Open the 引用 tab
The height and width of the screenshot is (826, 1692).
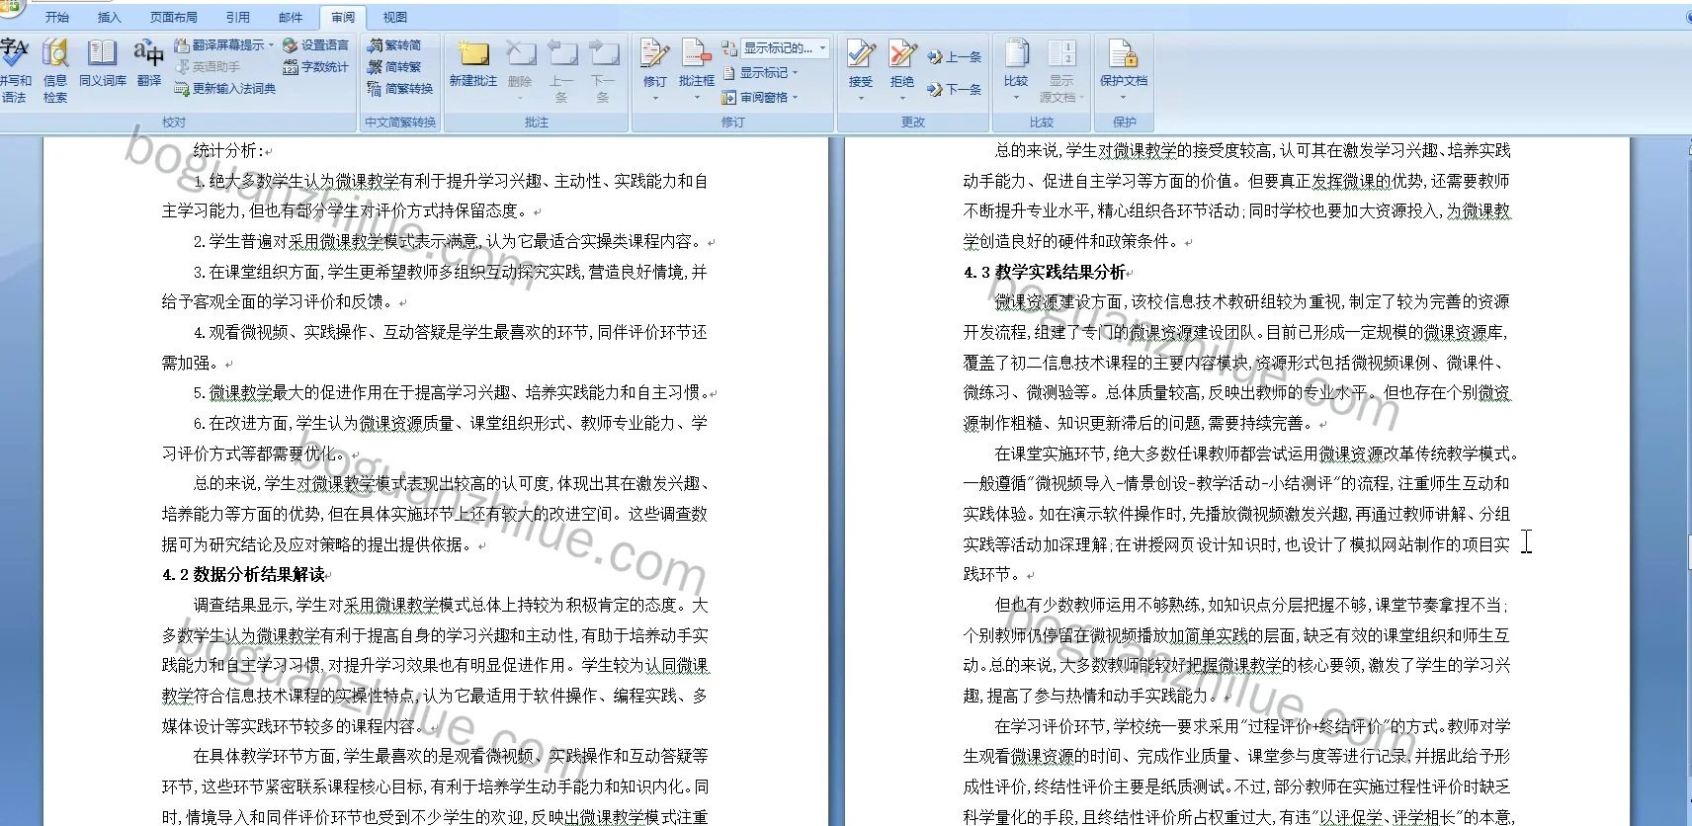click(x=237, y=17)
